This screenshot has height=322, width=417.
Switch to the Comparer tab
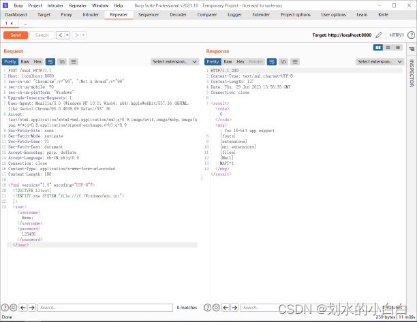(207, 14)
